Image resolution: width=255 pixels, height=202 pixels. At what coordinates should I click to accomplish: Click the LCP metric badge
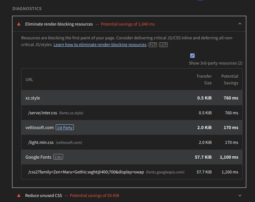click(163, 45)
